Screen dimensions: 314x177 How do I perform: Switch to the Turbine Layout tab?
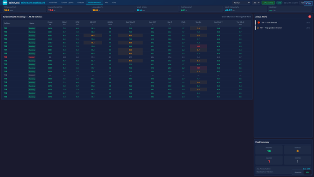pos(67,3)
